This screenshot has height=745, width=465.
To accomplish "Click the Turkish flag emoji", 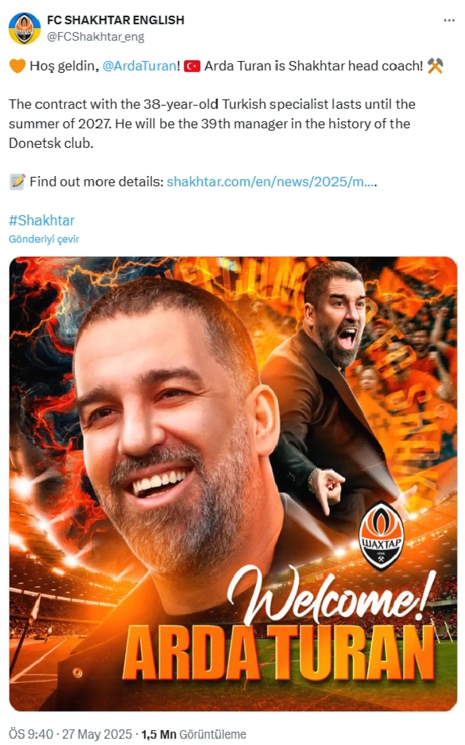I will pos(192,66).
